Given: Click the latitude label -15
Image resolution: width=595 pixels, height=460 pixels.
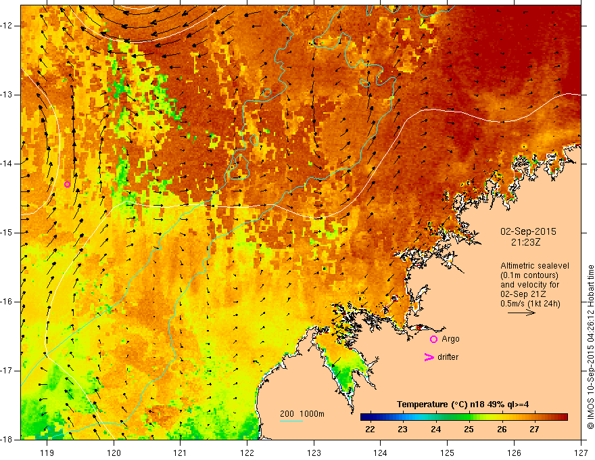Looking at the screenshot, I should click(7, 233).
